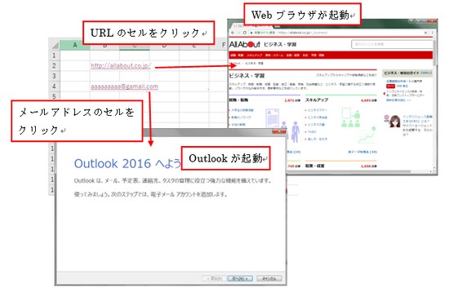
Task: Click the resume document illustration
Action: 272,117
